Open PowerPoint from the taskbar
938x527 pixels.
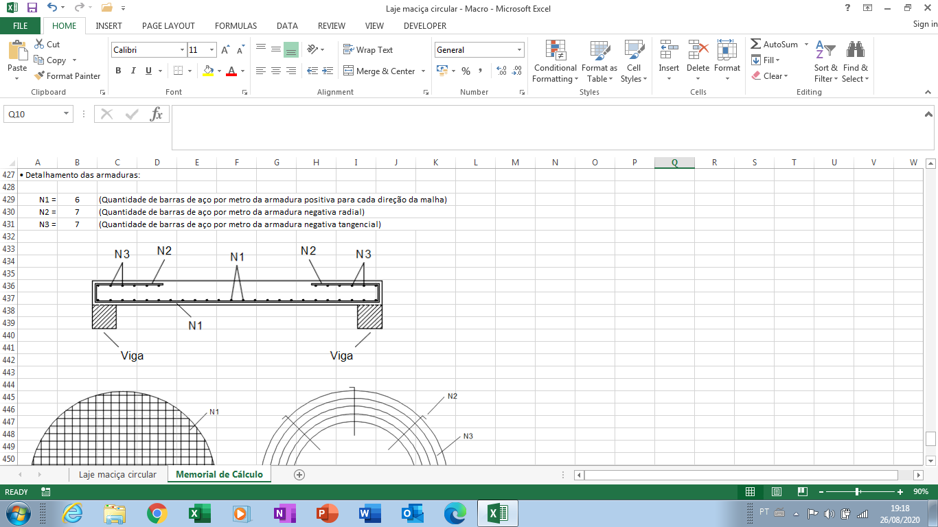327,513
